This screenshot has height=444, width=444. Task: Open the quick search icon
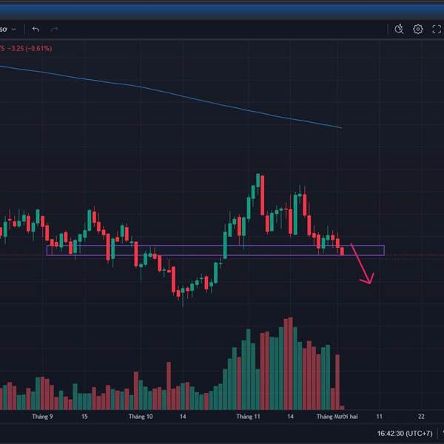[x=399, y=29]
